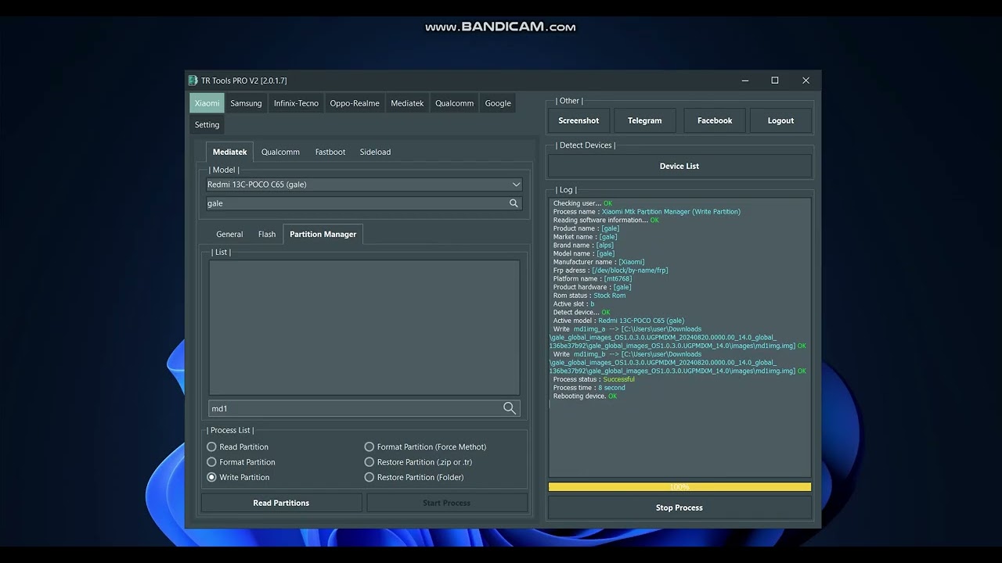The height and width of the screenshot is (563, 1002).
Task: Open the Flash tab
Action: [x=267, y=234]
